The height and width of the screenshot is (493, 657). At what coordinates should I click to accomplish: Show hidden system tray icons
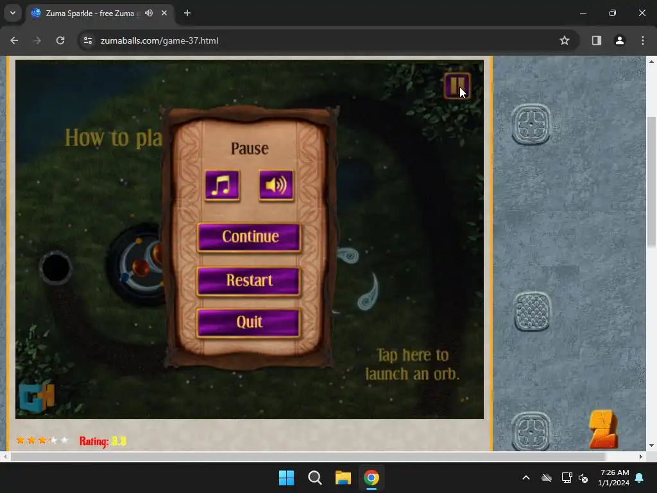pos(526,478)
